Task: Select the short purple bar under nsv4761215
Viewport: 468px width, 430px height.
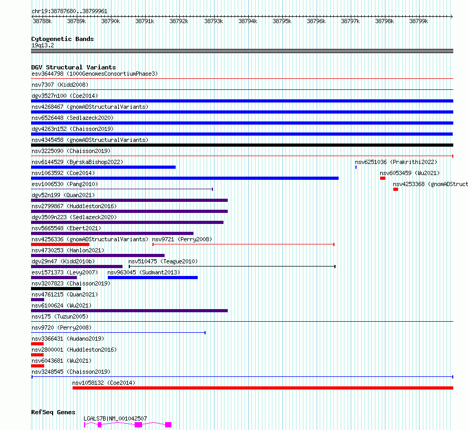Action: (37, 300)
